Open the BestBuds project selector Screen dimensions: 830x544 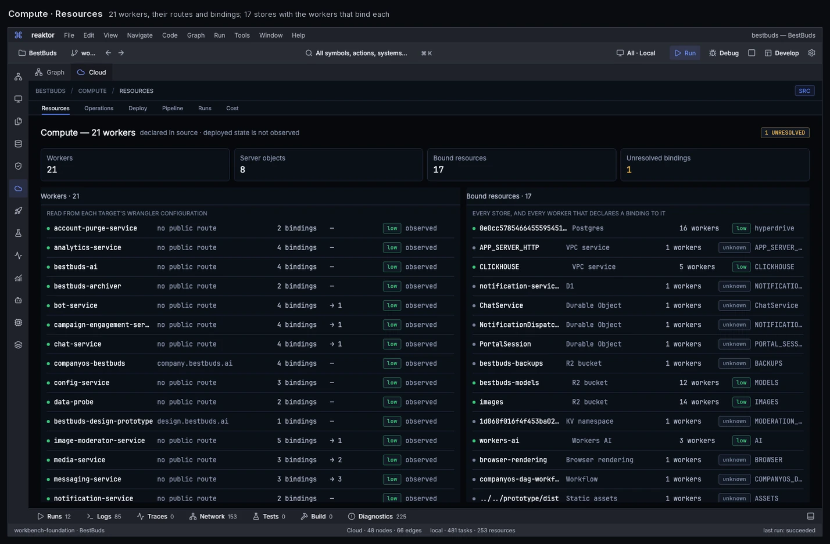(x=38, y=53)
